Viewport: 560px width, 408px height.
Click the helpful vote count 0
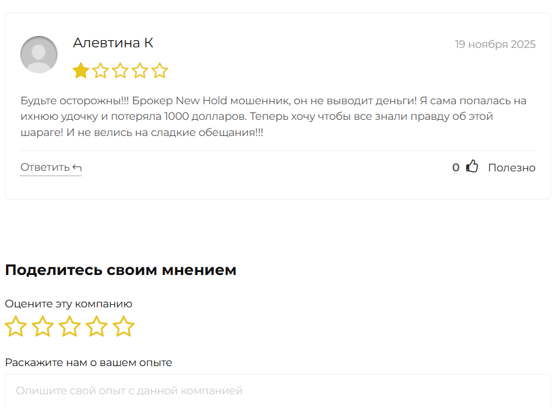tap(456, 168)
